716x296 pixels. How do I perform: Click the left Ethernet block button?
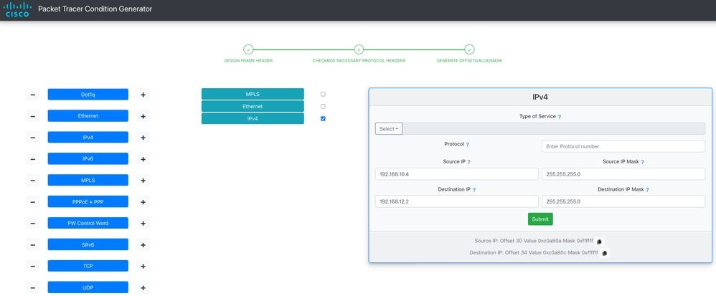tap(88, 116)
